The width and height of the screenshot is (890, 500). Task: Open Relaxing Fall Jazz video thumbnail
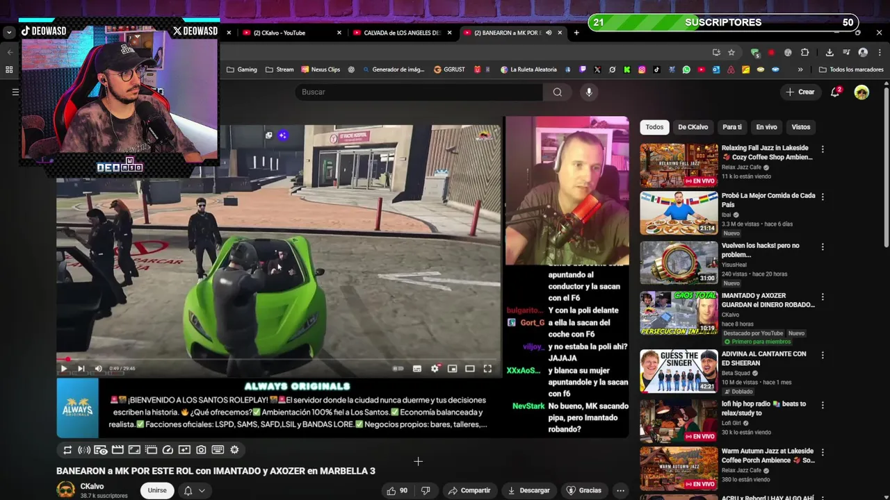click(679, 165)
